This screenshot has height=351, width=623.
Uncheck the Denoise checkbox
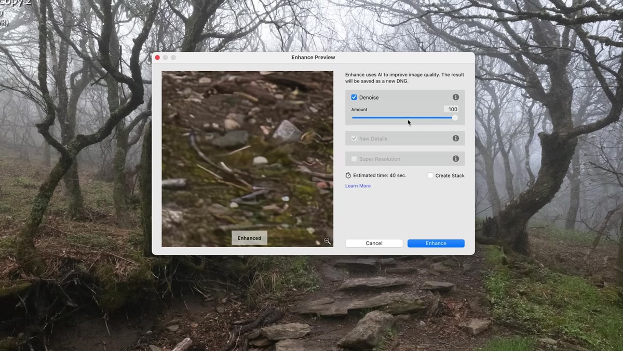pyautogui.click(x=354, y=97)
